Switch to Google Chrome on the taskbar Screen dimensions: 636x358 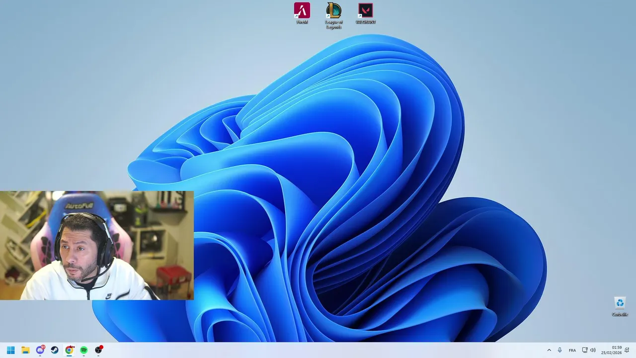coord(70,350)
